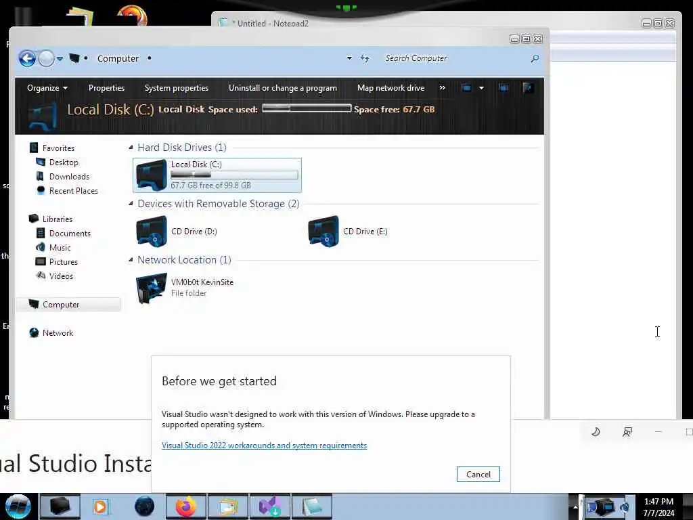Select the CD Drive (E:) icon

(323, 232)
